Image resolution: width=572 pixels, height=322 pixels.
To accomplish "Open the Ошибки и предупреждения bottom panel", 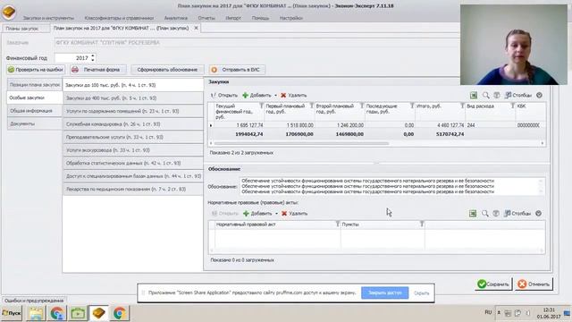I will [x=34, y=301].
